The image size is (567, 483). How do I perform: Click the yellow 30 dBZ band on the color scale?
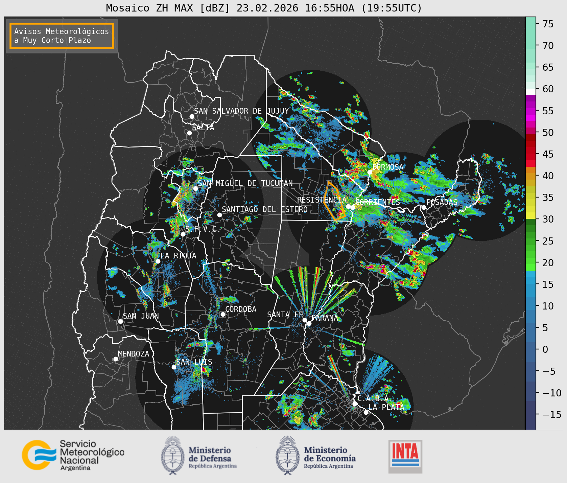(530, 216)
